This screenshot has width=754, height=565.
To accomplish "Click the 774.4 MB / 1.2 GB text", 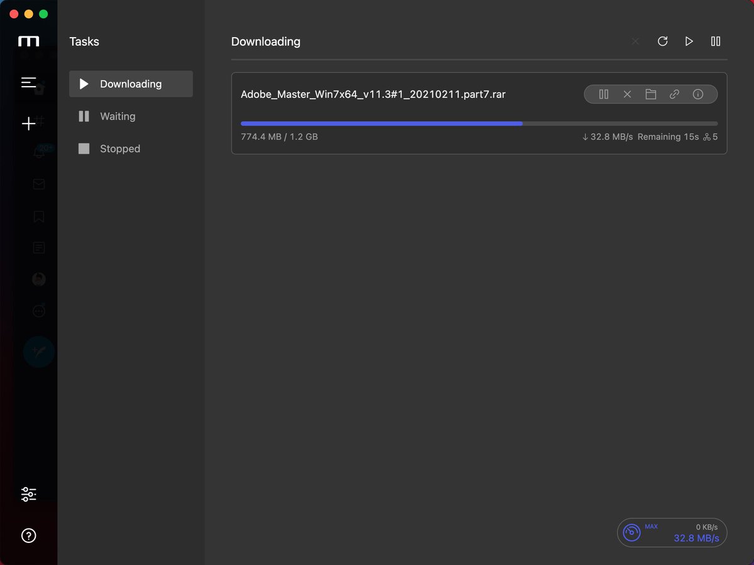I will (280, 137).
